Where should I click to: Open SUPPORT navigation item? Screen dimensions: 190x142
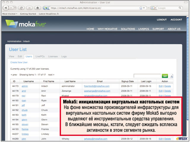pos(158,29)
